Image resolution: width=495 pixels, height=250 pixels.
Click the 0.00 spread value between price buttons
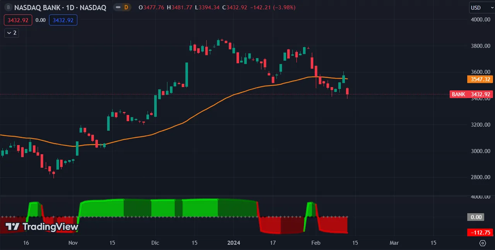click(x=40, y=20)
